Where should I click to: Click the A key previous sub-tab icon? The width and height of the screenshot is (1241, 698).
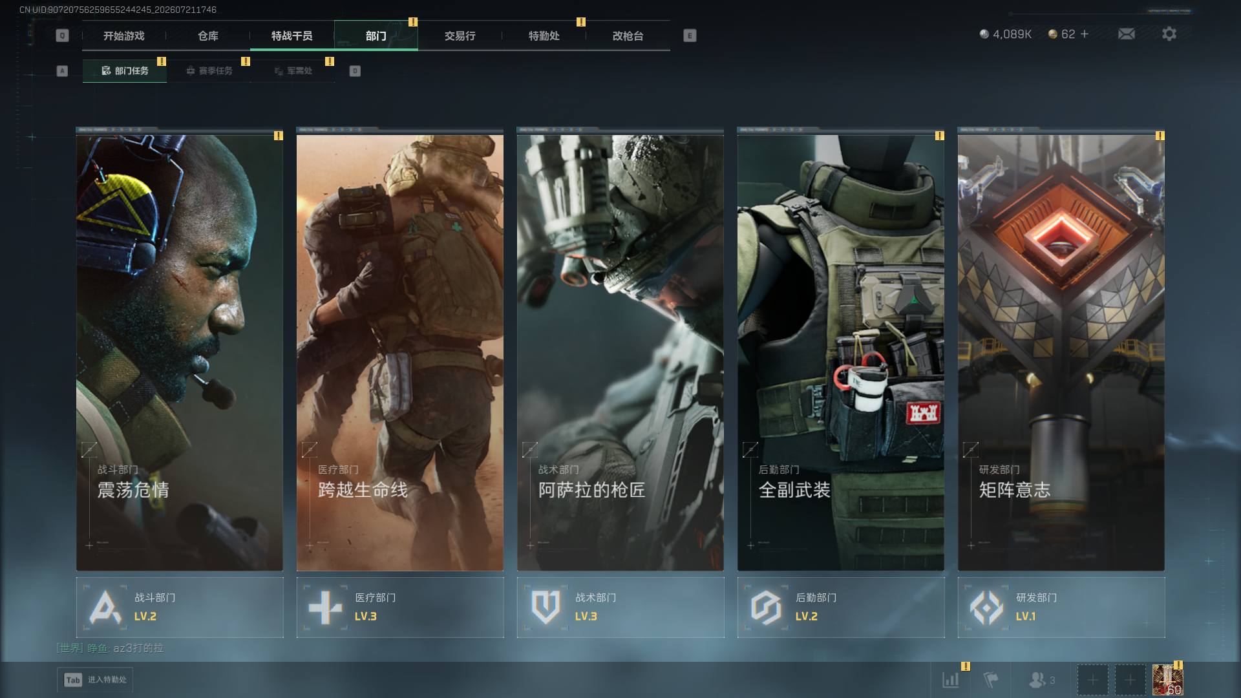[x=62, y=71]
